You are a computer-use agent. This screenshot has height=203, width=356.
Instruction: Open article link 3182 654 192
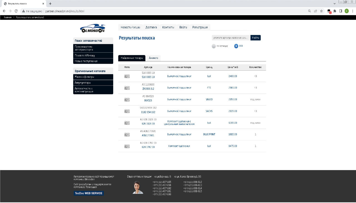(148, 112)
